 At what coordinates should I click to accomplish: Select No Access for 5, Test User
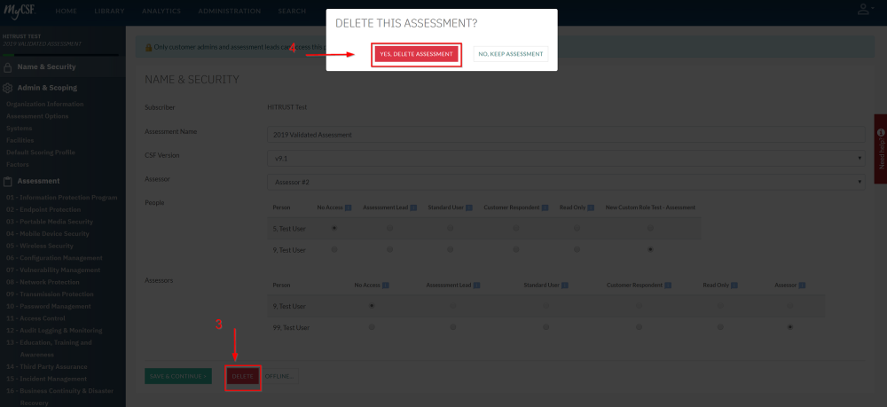334,229
